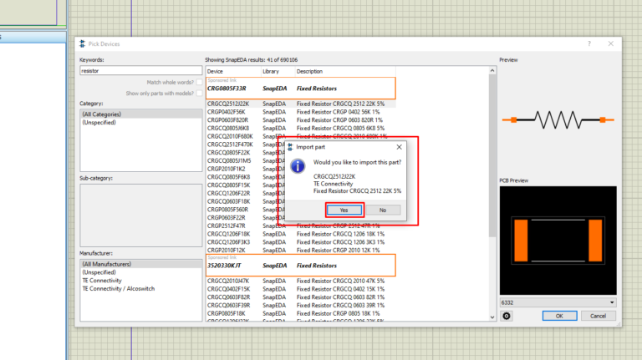Select device row CRGP0603F820R

301,120
